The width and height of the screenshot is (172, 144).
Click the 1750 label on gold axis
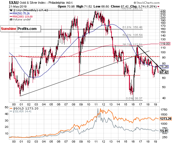click(x=164, y=109)
